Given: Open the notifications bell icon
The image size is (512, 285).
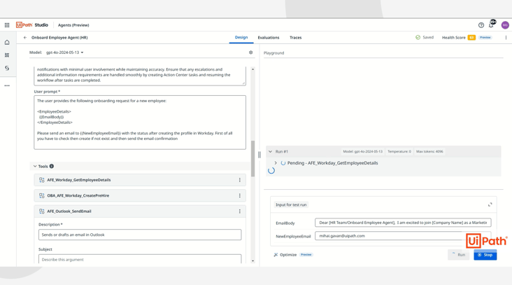Looking at the screenshot, I should [491, 25].
